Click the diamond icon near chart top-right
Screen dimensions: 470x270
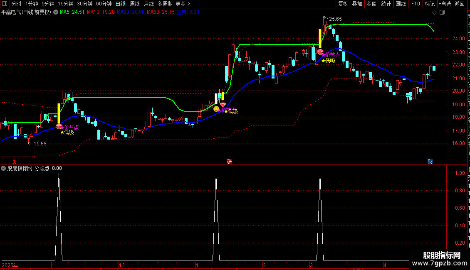pyautogui.click(x=434, y=12)
